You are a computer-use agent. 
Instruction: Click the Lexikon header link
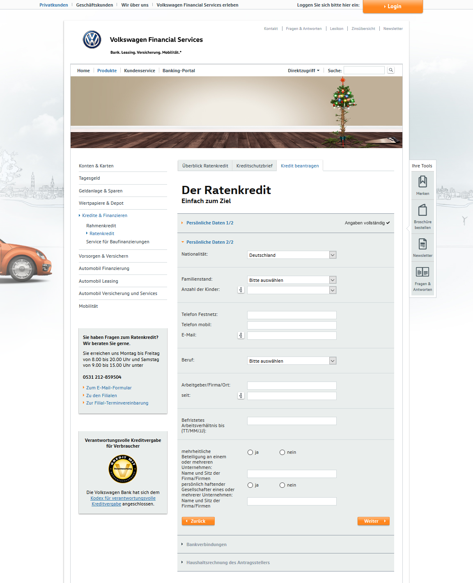point(337,29)
